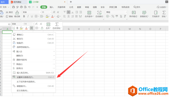Image resolution: width=170 pixels, height=98 pixels.
Task: Click the ribbon fill color bucket
Action: click(x=47, y=16)
